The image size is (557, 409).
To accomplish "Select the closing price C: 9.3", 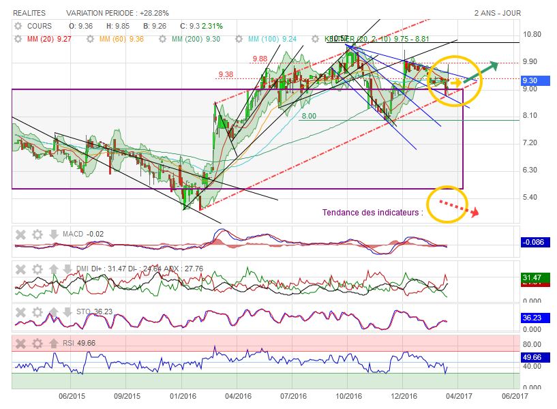I will [x=190, y=26].
